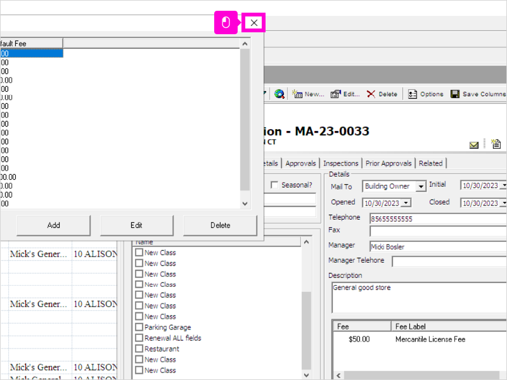Screen dimensions: 507x380
Task: Check the New Class checkbox directly above Parking Garage
Action: click(139, 316)
